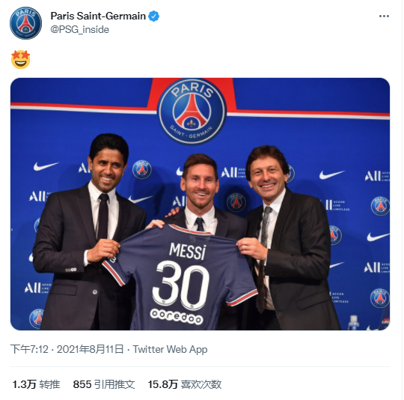Image resolution: width=404 pixels, height=400 pixels.
Task: Click the 下午7:12 timestamp
Action: pos(29,349)
